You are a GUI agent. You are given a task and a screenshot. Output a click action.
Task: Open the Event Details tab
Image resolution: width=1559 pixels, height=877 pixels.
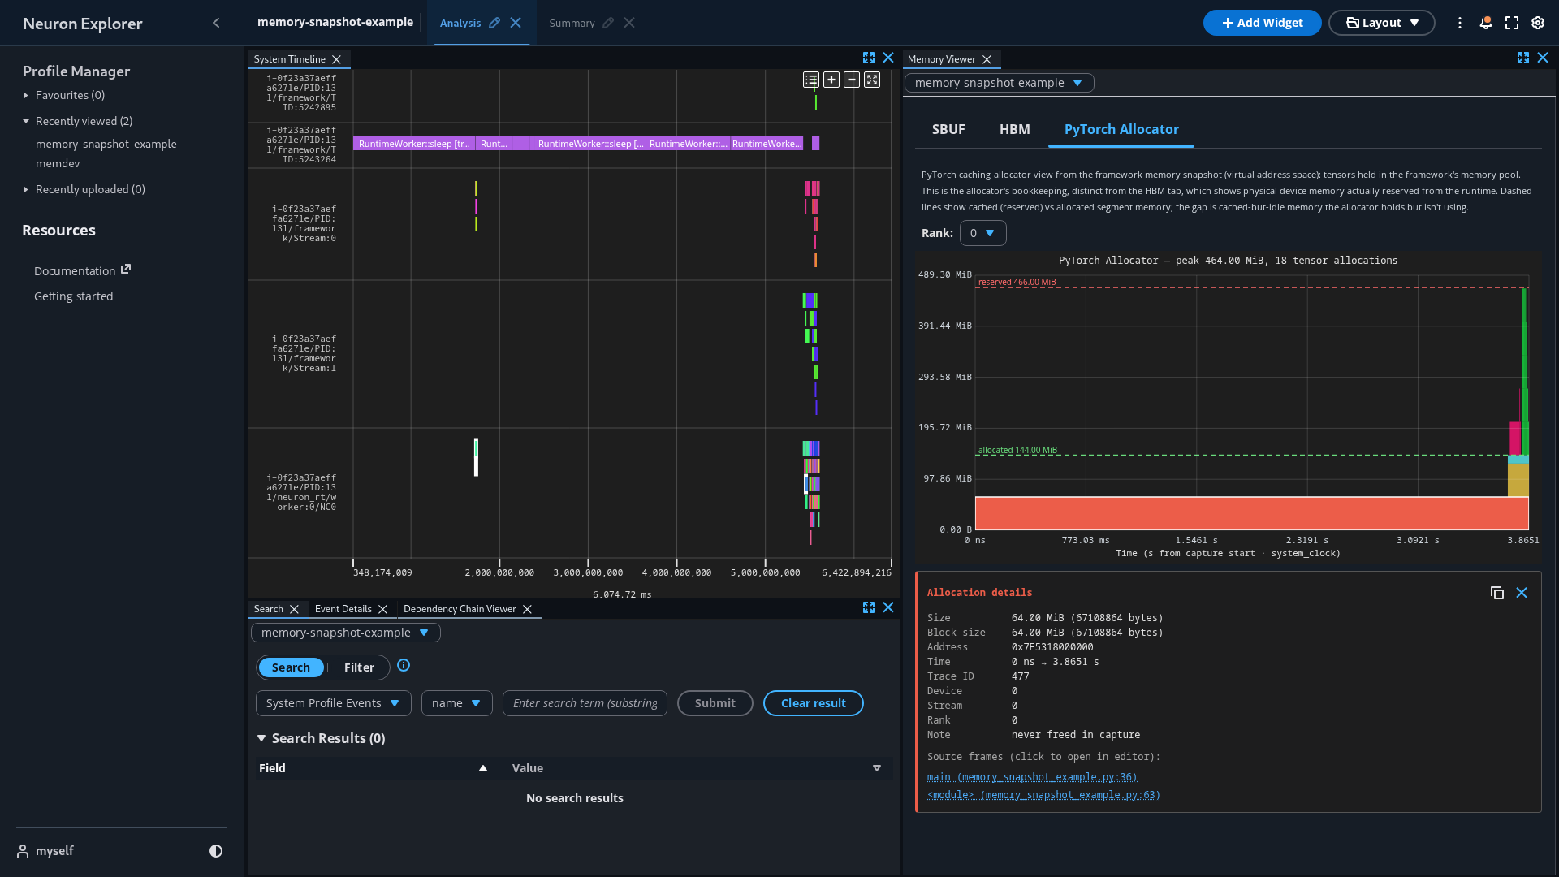click(343, 609)
